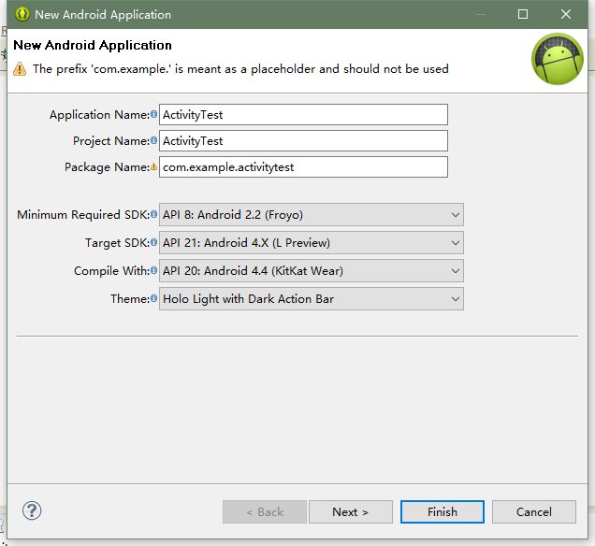Click the title bar Android app icon

(x=22, y=14)
